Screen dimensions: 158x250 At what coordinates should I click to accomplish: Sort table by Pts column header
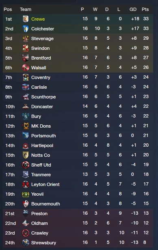(145, 9)
